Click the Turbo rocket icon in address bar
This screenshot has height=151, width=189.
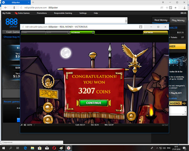point(171,8)
